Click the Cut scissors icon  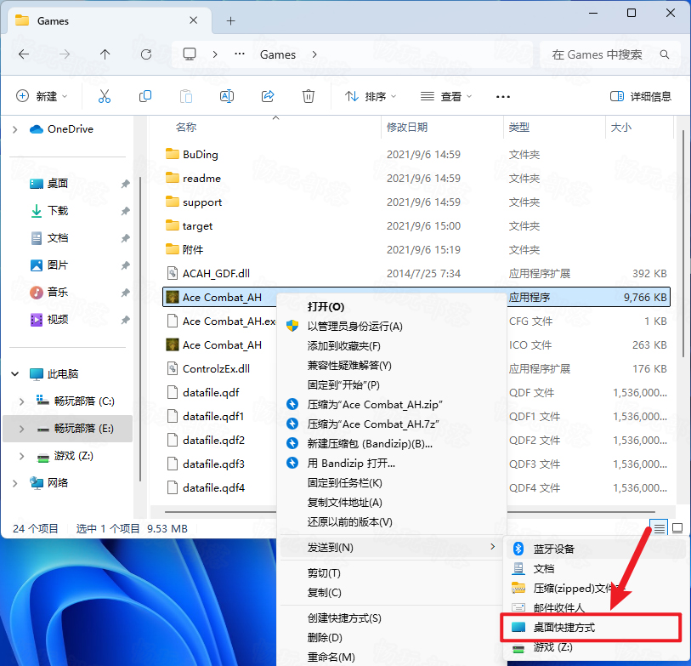[105, 96]
